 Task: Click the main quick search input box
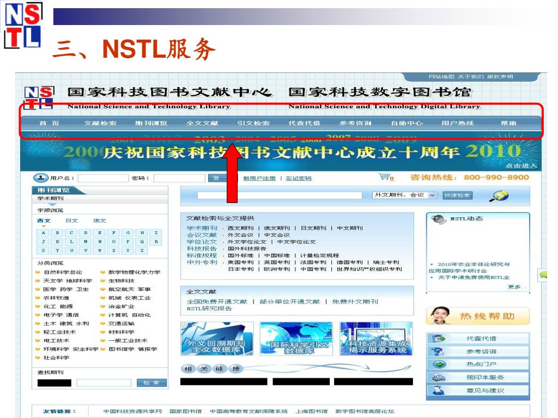[x=280, y=195]
